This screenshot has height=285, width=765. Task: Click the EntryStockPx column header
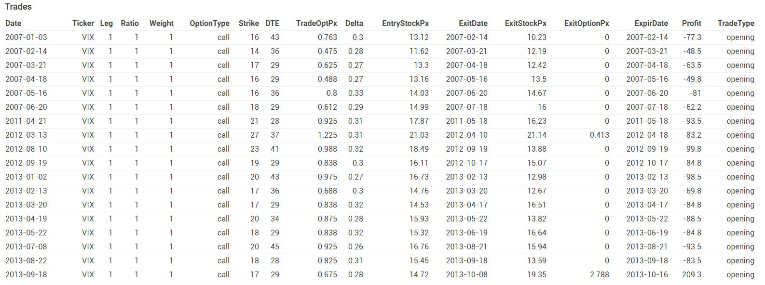[406, 23]
